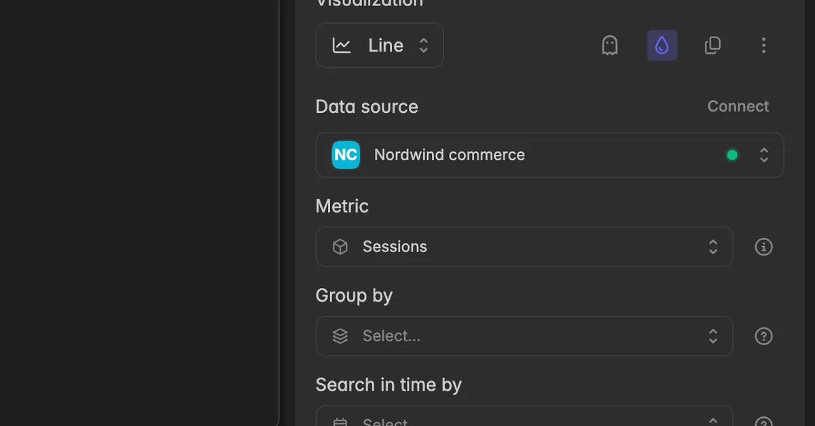Click the duplicate copy icon
815x426 pixels.
coord(712,46)
